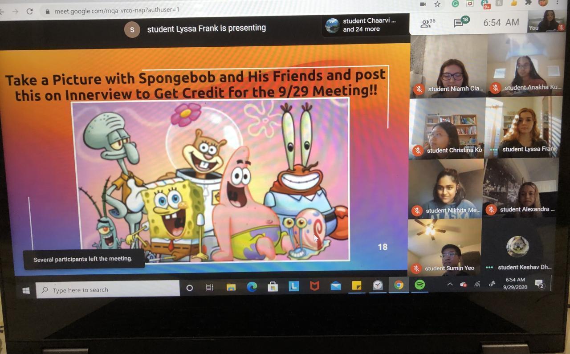Open McAfee from the taskbar
Image resolution: width=570 pixels, height=354 pixels.
(315, 286)
